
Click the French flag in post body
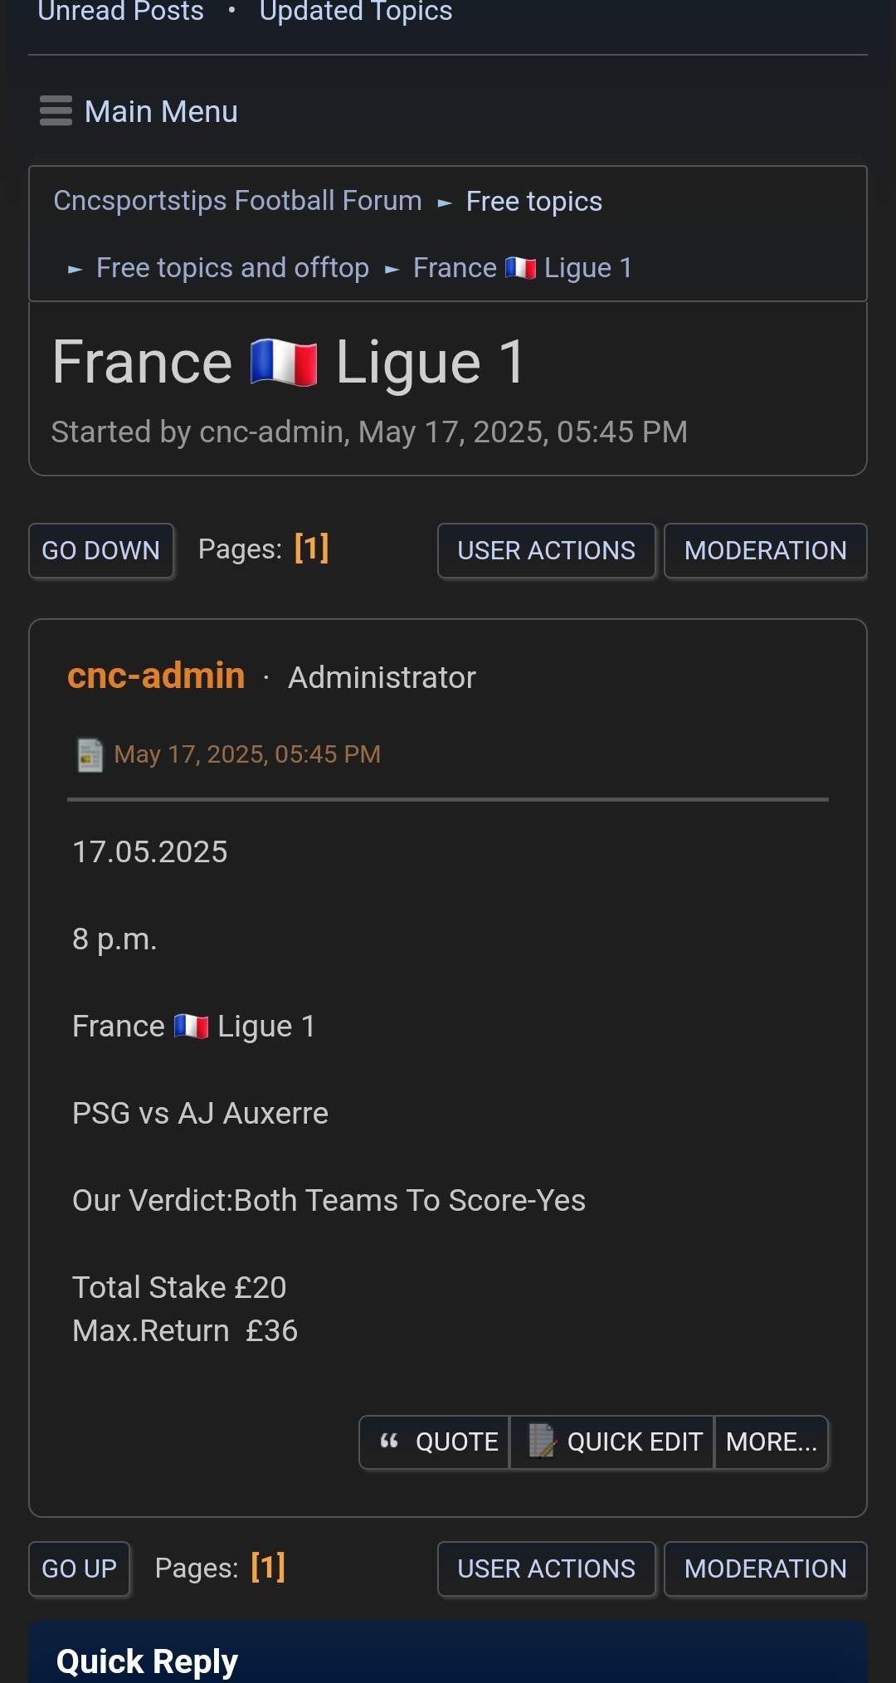(x=191, y=1027)
